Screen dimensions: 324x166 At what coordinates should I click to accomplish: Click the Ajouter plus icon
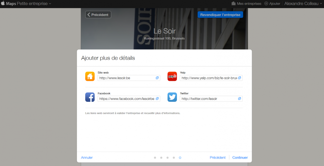pos(266,4)
